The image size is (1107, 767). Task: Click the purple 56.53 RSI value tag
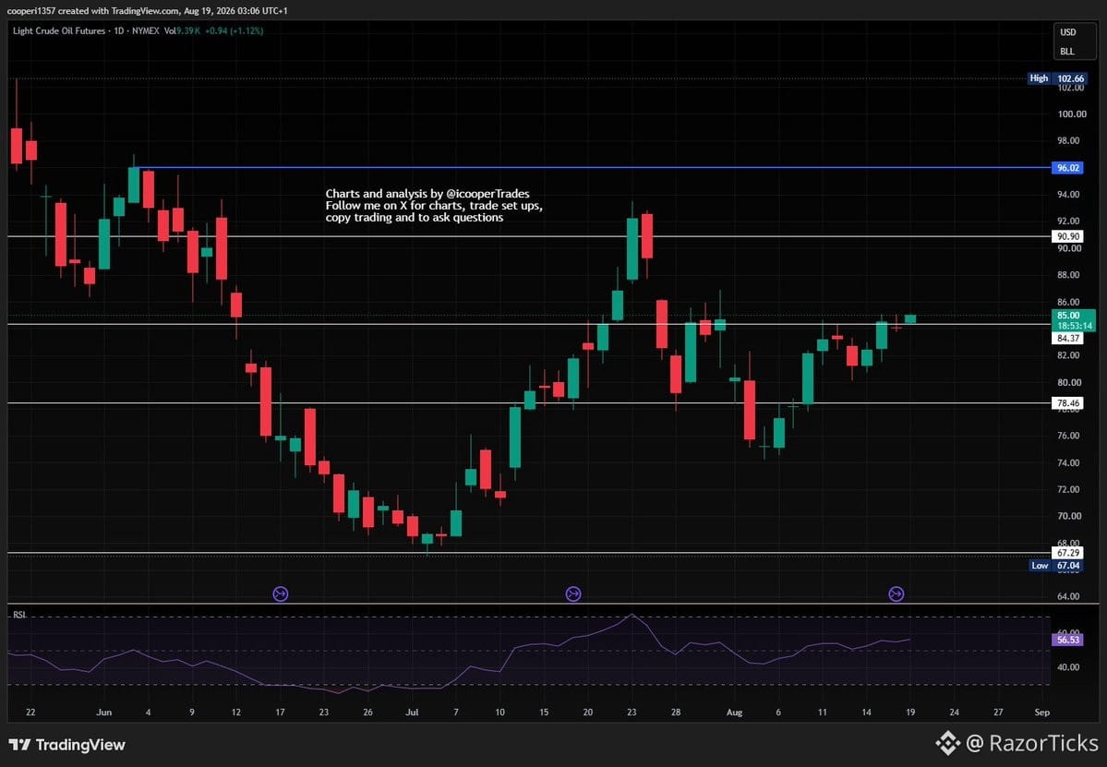(x=1067, y=640)
